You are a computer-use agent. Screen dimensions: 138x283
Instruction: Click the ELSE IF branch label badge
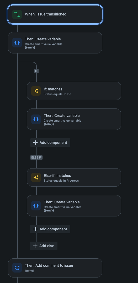[36, 157]
